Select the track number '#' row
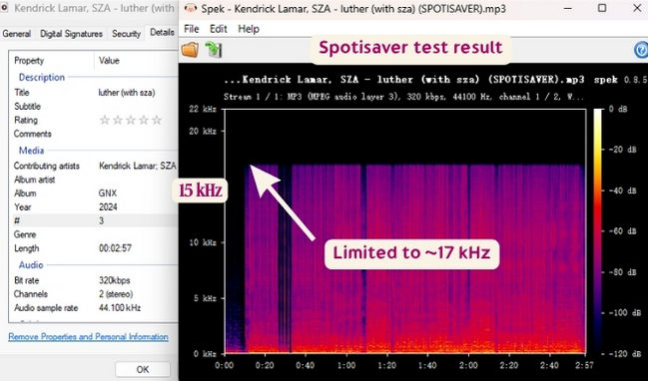Image resolution: width=648 pixels, height=381 pixels. coord(94,220)
